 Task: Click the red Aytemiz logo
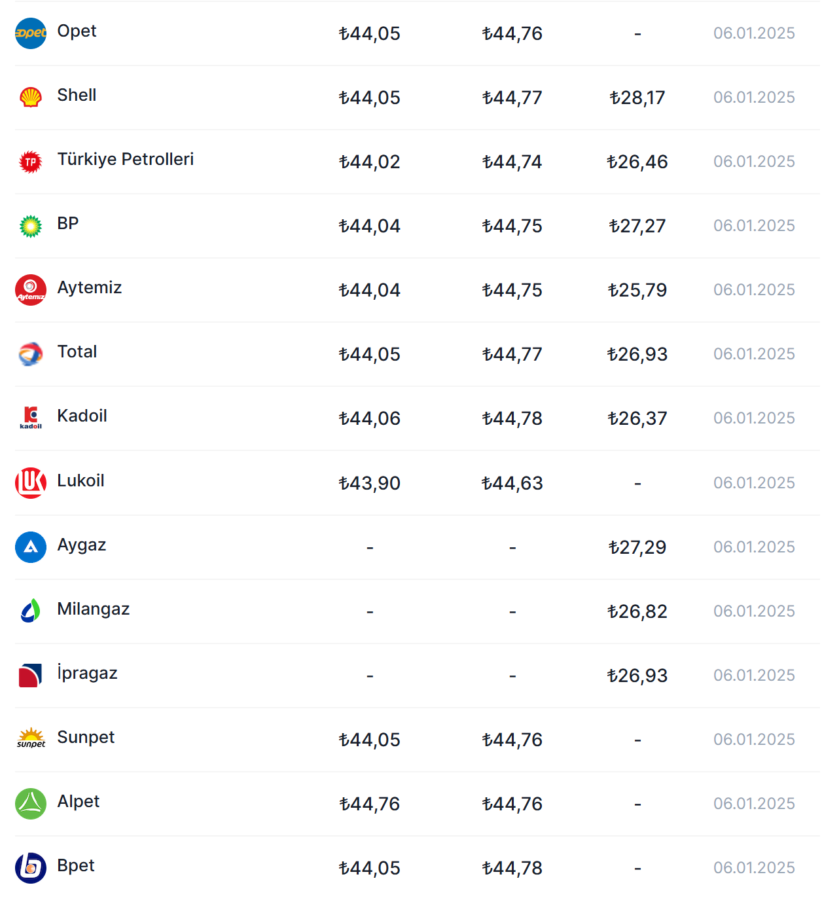pos(31,290)
